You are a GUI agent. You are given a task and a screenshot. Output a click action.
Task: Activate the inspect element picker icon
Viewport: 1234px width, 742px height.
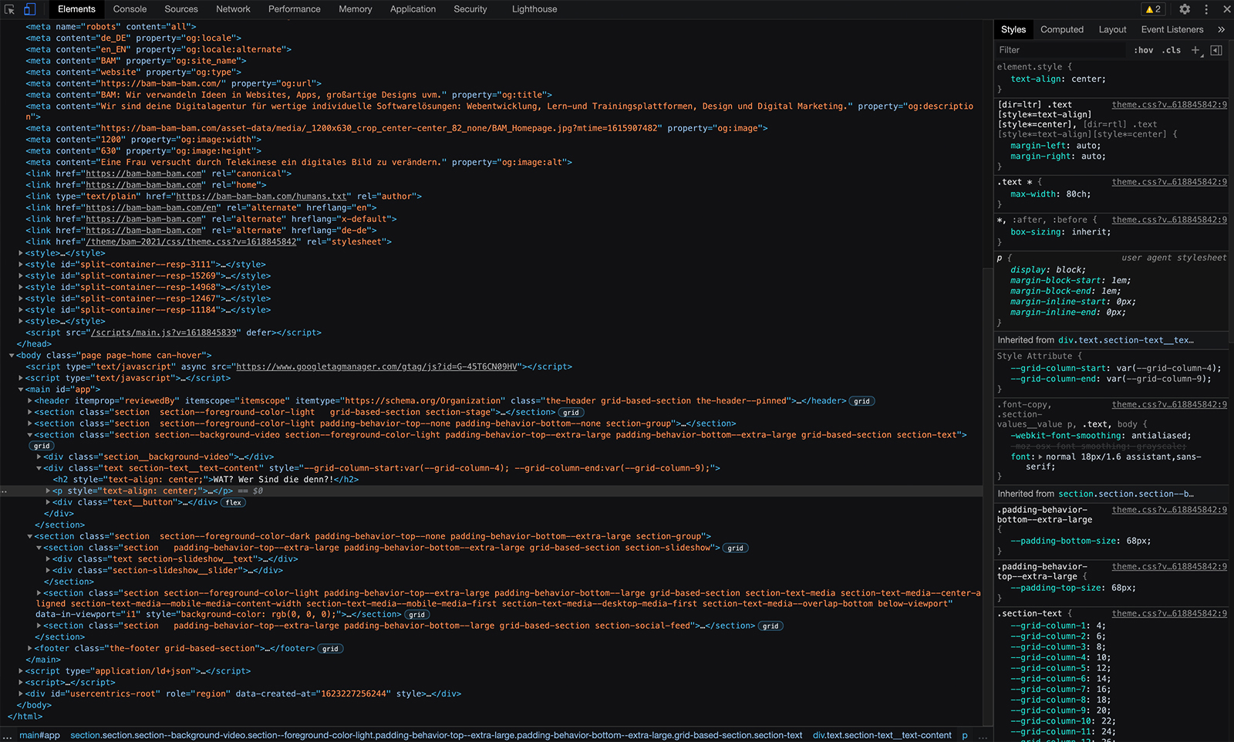10,9
